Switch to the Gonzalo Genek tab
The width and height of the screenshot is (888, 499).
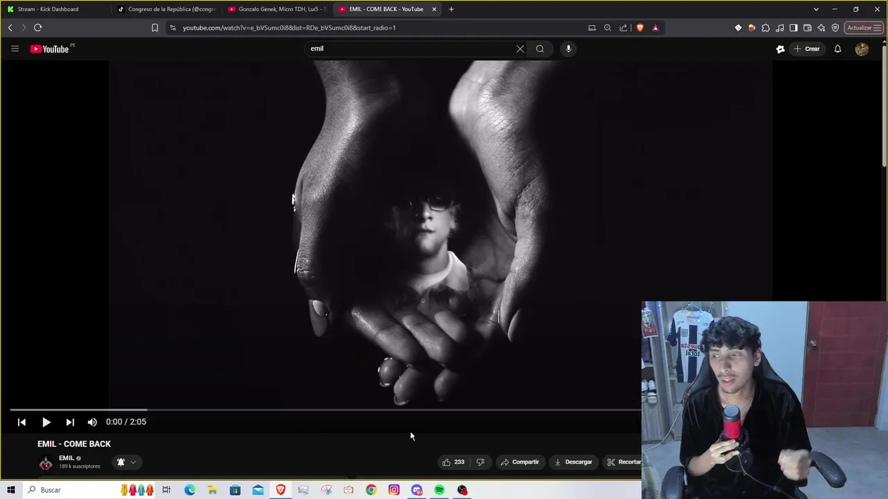(277, 9)
